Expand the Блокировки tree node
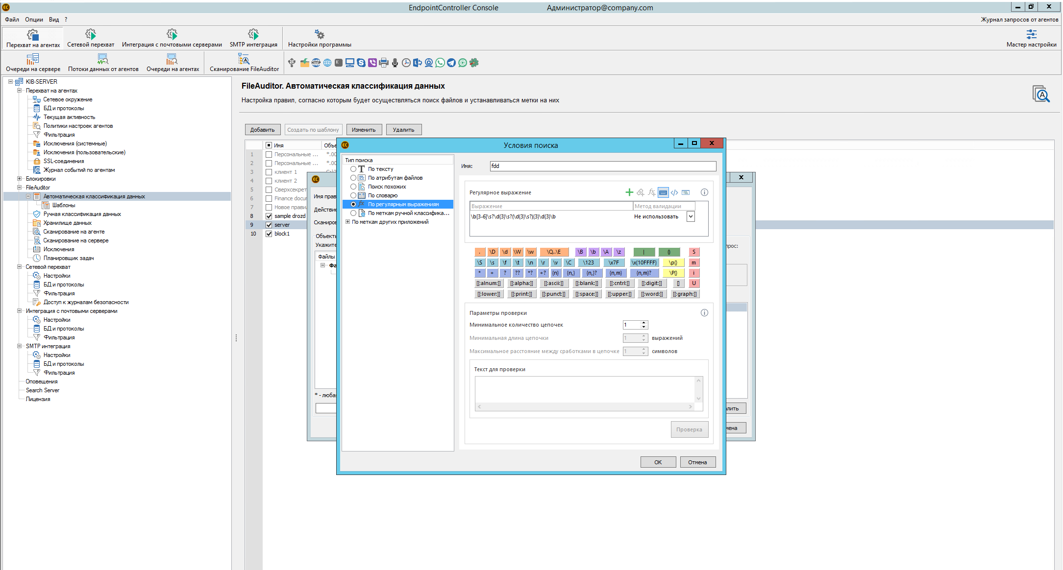Image resolution: width=1063 pixels, height=570 pixels. (x=20, y=179)
